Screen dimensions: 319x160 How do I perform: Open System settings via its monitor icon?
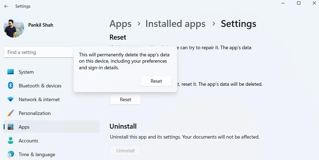pyautogui.click(x=10, y=72)
